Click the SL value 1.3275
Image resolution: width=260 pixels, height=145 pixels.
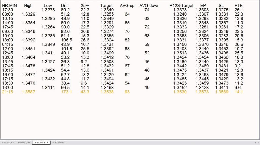pyautogui.click(x=222, y=10)
